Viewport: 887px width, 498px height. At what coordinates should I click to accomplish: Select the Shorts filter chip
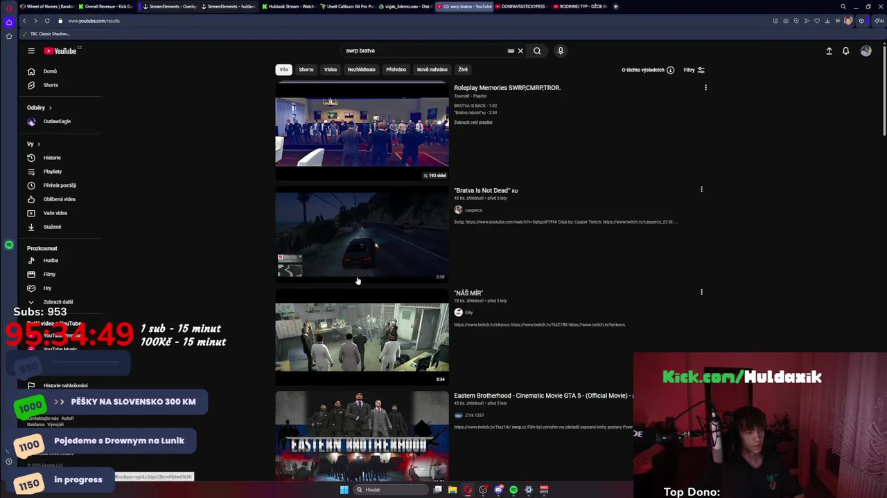point(306,69)
